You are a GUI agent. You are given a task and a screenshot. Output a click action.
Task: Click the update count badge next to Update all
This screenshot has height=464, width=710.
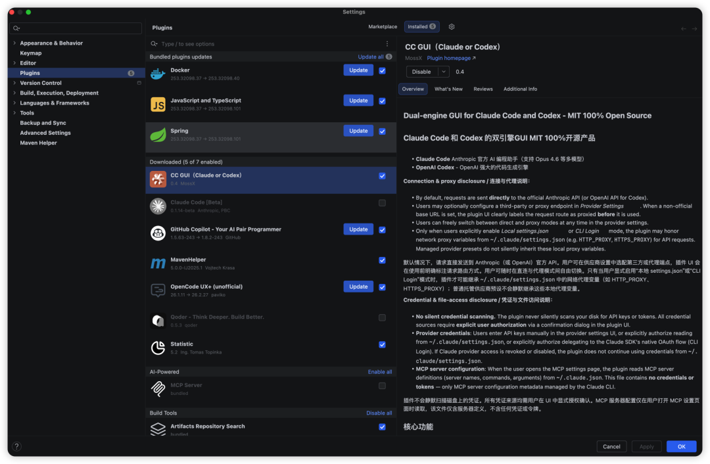[x=389, y=57]
